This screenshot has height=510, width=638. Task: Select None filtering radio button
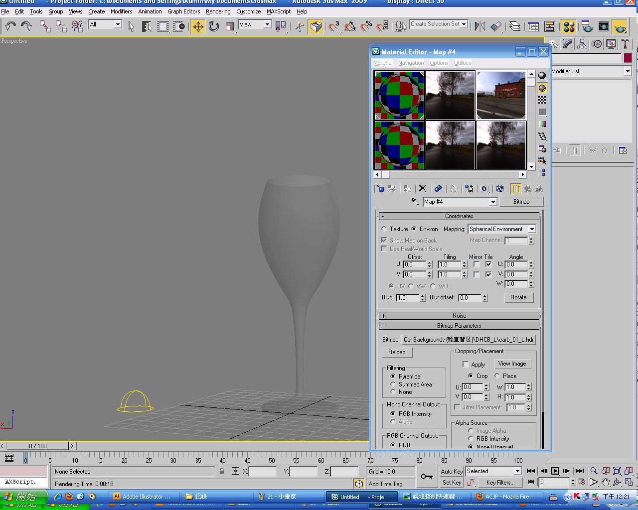pyautogui.click(x=393, y=392)
